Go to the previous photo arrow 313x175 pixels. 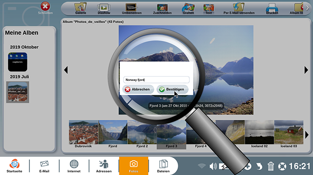(x=66, y=70)
